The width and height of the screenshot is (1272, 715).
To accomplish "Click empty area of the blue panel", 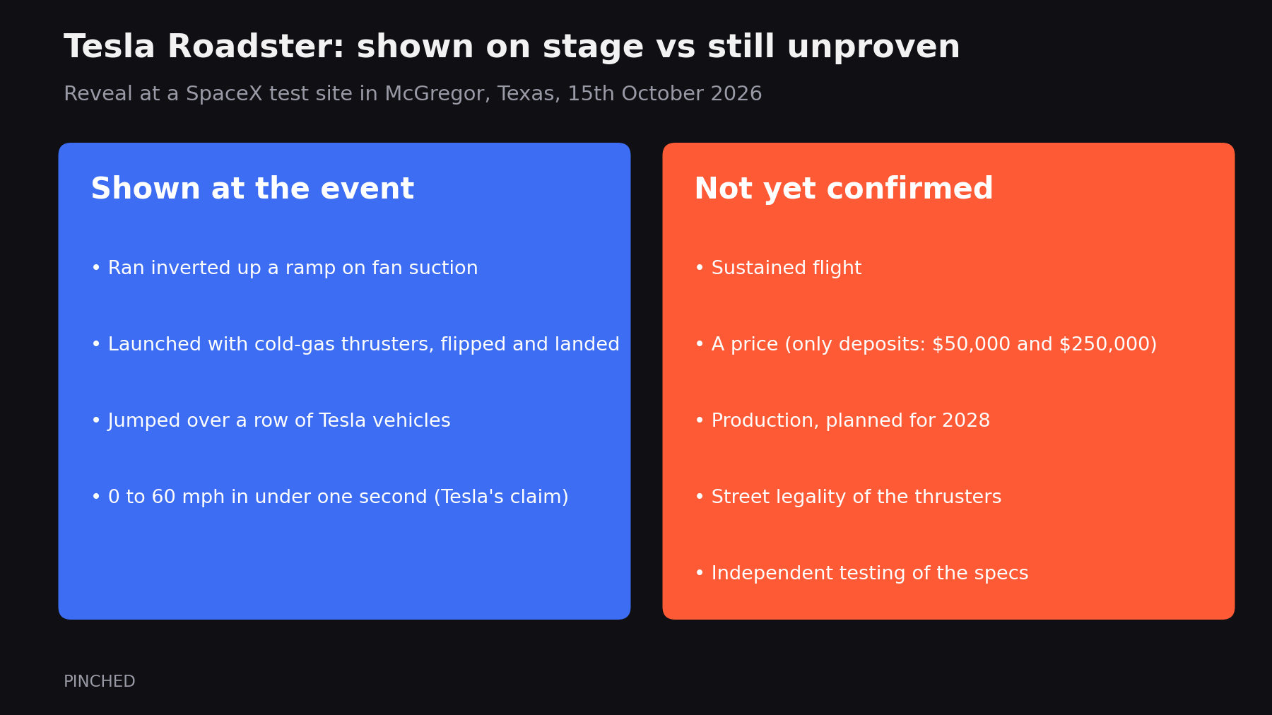I will pos(344,565).
